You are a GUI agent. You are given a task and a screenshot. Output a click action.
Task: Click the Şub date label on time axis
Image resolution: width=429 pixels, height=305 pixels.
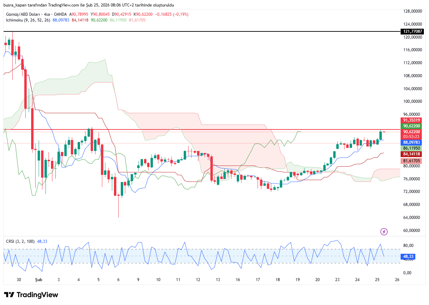coord(39,280)
